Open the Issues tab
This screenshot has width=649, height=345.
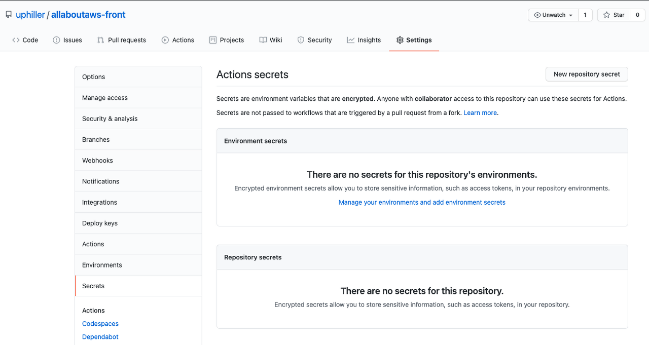pyautogui.click(x=67, y=40)
